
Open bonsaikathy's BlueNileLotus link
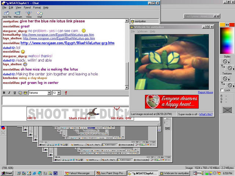pyautogui.click(x=58, y=35)
